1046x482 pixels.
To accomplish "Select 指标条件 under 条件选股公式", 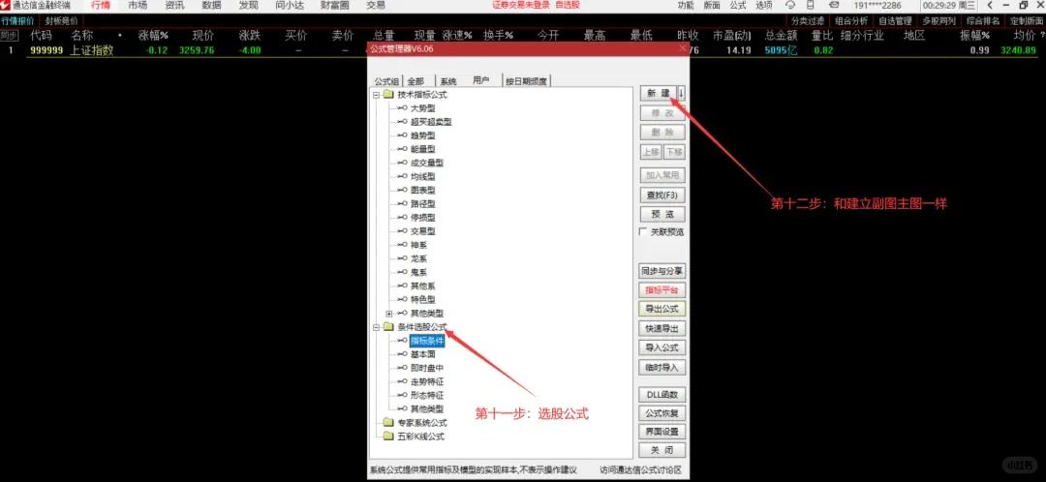I will [x=427, y=341].
